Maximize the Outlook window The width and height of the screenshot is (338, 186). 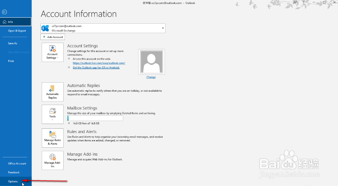(x=324, y=2)
